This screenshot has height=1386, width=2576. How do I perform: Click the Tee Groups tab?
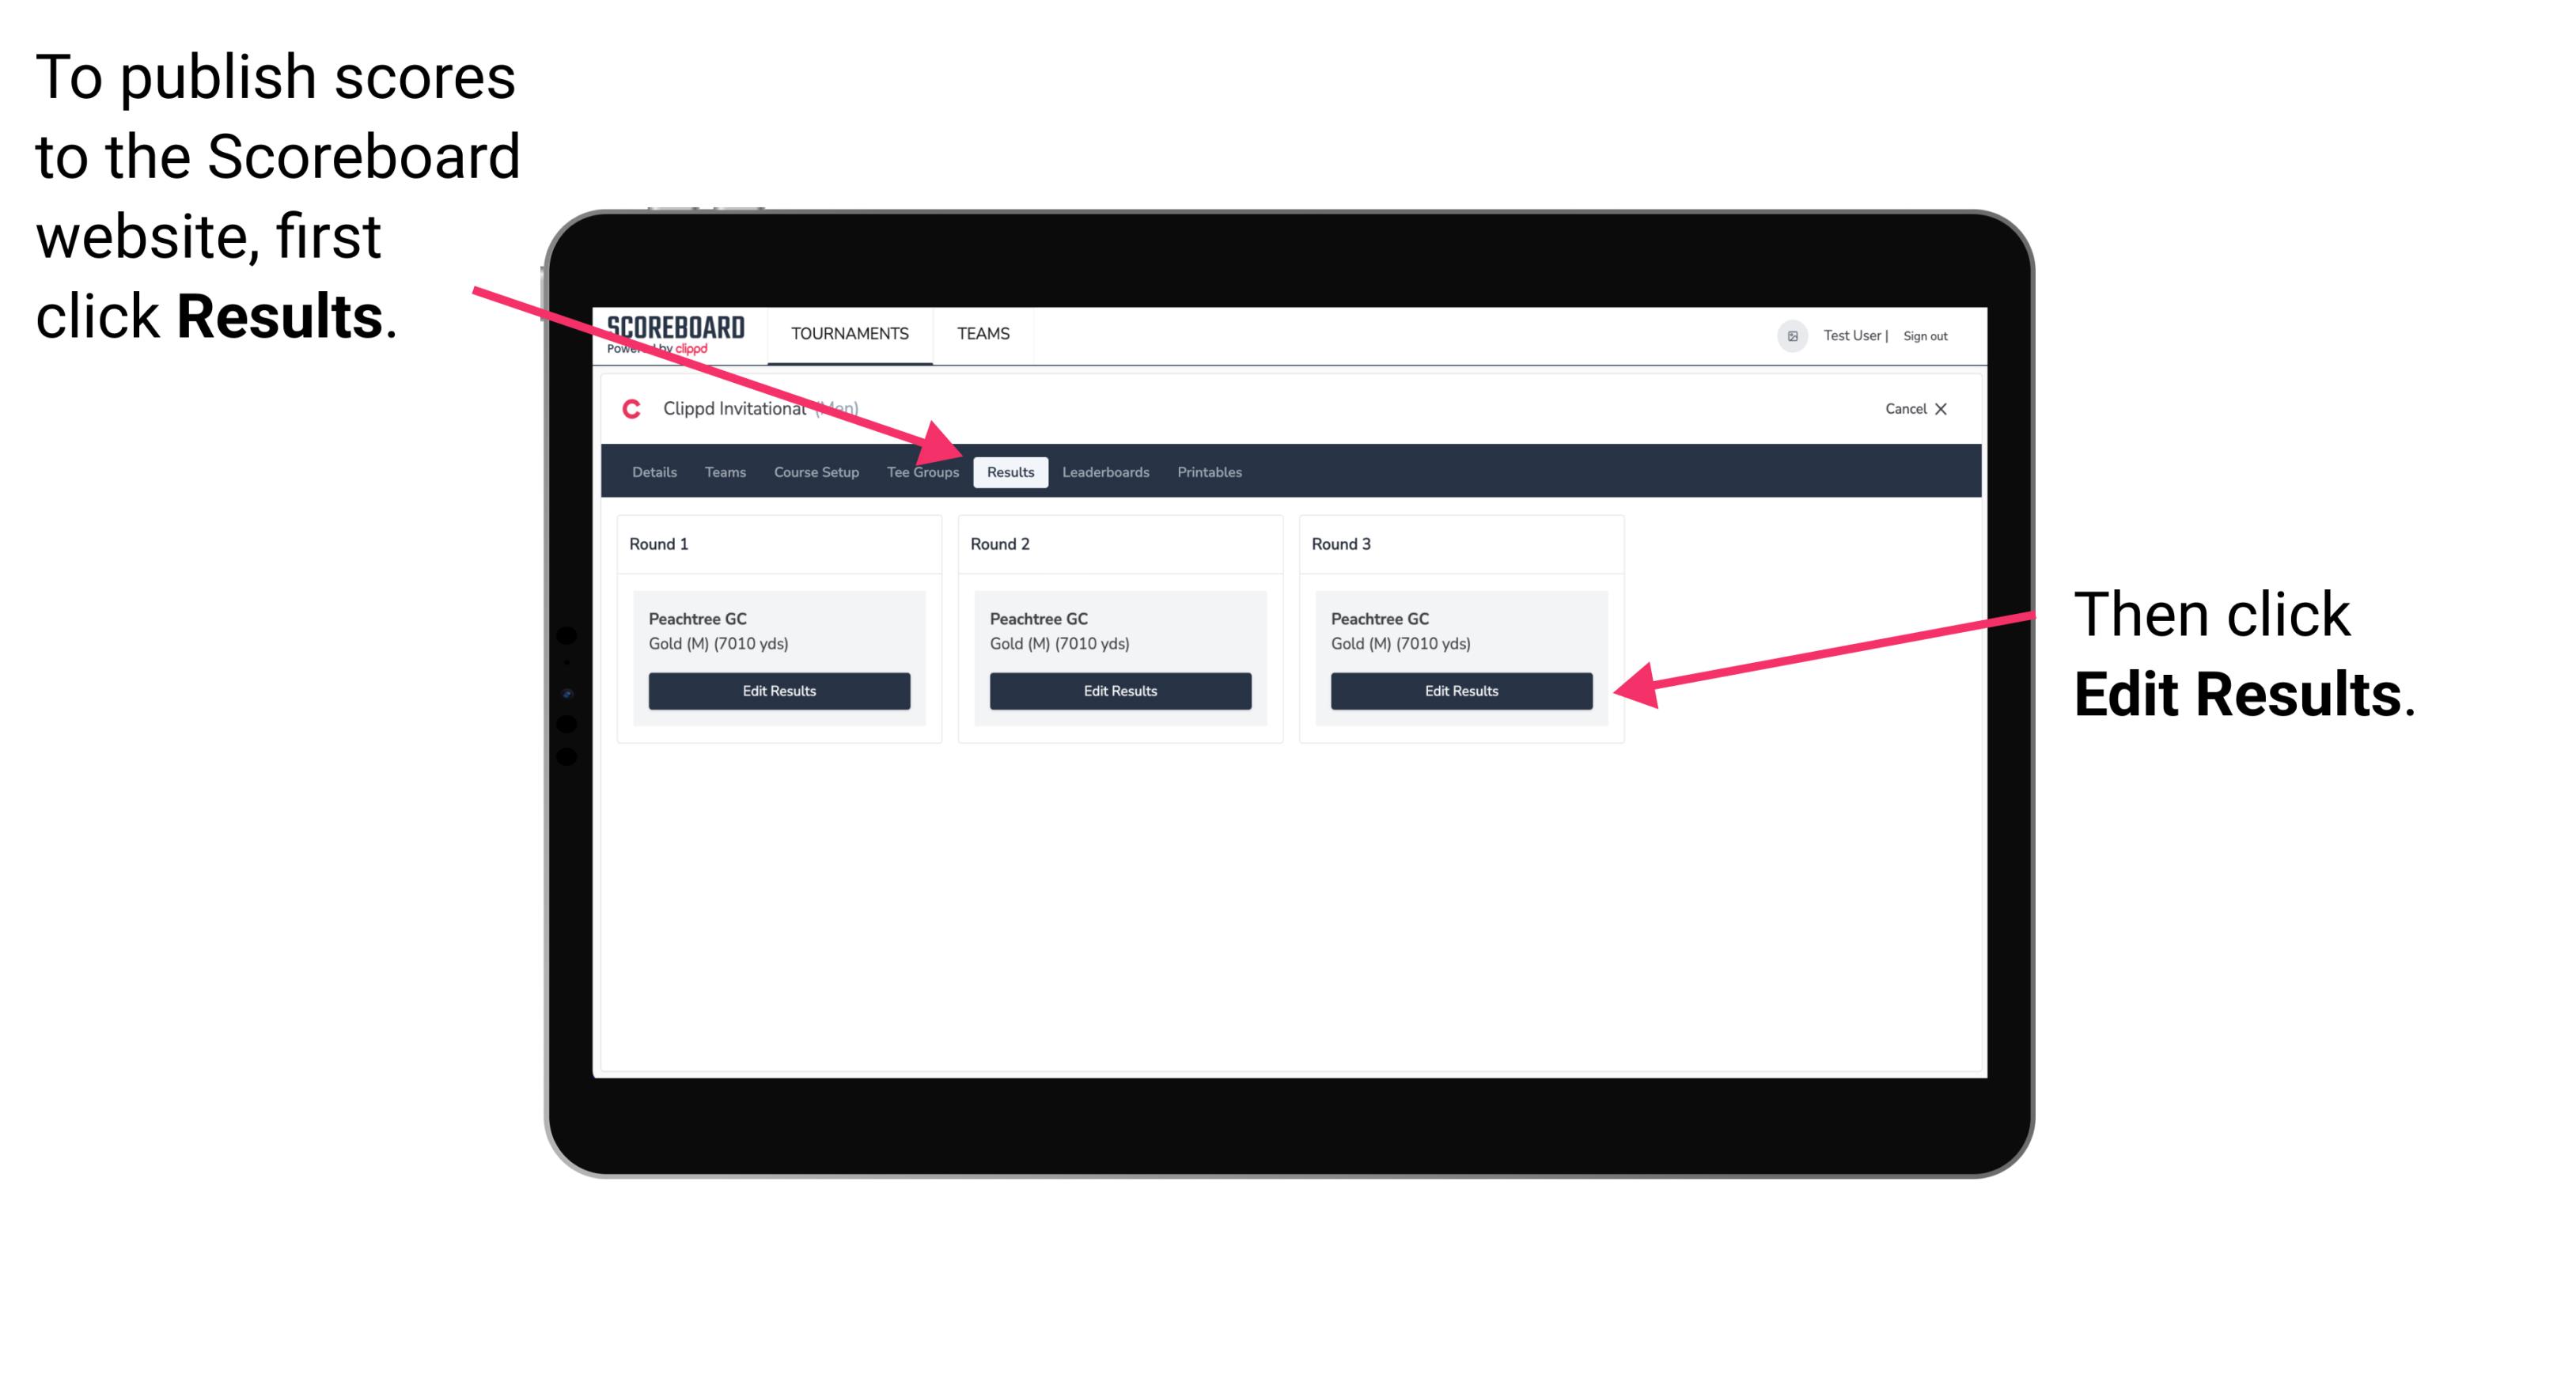click(922, 471)
